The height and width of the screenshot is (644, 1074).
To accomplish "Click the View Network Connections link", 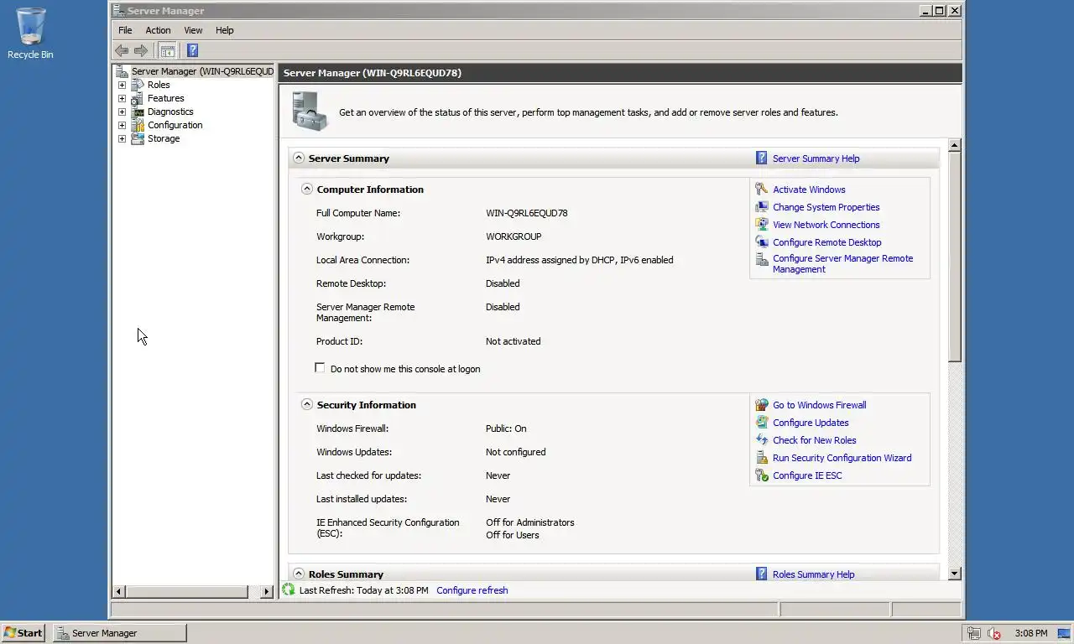I will point(826,225).
